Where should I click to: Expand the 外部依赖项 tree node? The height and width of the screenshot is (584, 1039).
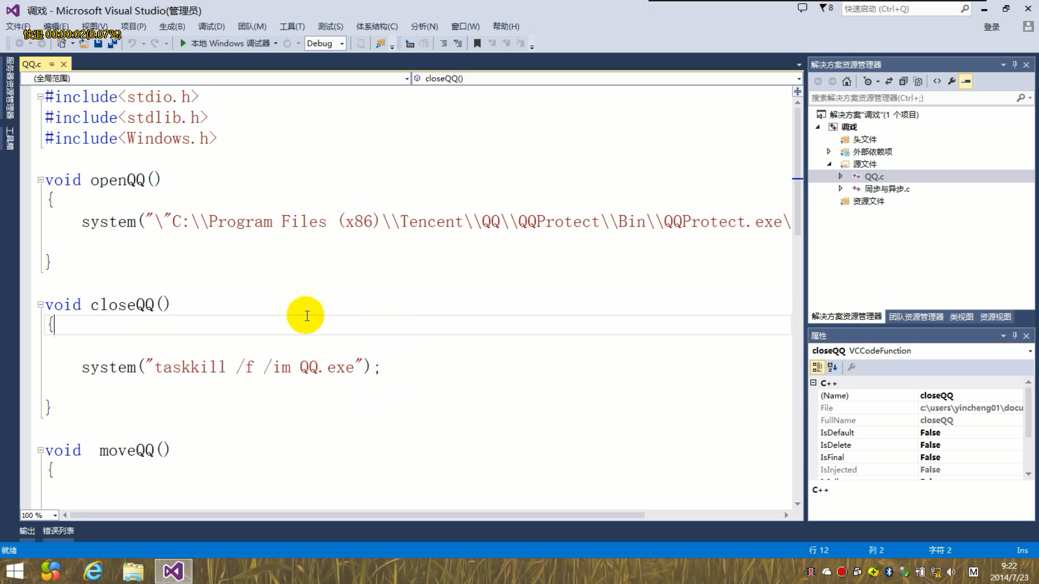(x=828, y=151)
